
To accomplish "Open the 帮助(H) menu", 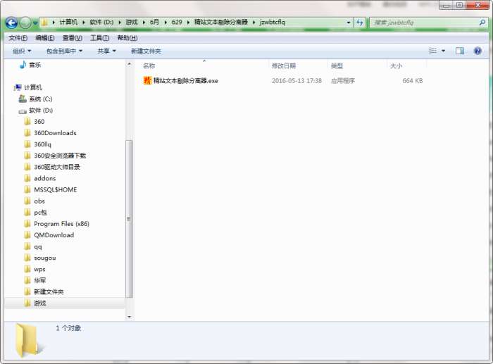I will point(127,38).
